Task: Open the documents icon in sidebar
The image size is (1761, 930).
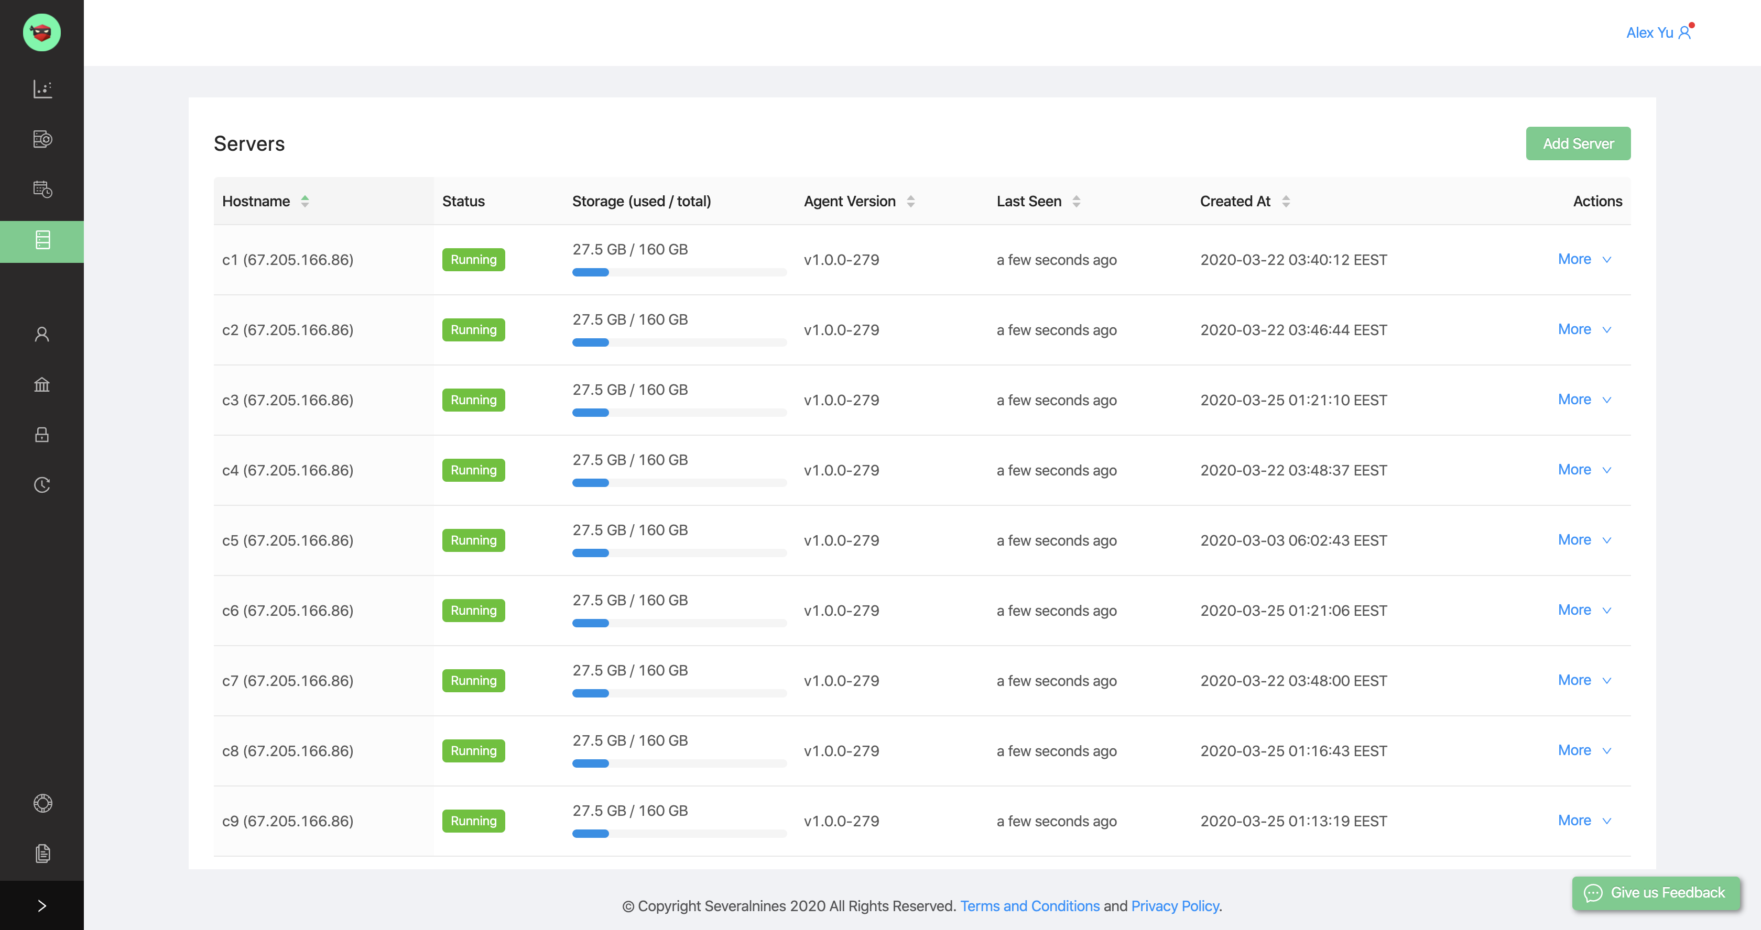Action: (x=42, y=853)
